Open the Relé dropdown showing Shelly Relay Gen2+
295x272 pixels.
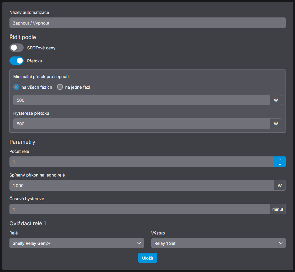(76, 243)
